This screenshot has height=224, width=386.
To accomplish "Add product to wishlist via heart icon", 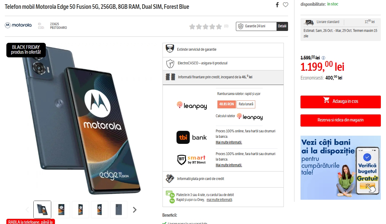I will click(285, 5).
